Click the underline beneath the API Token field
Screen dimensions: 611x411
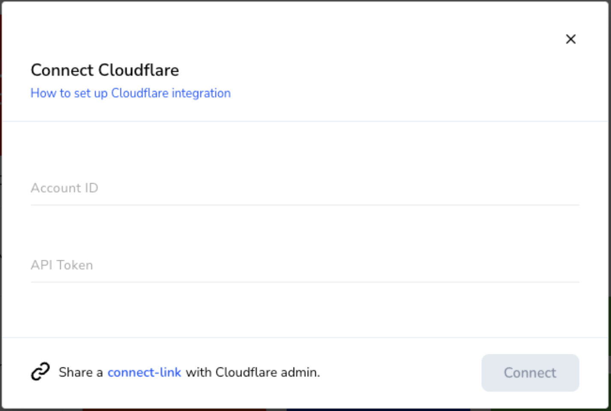coord(305,282)
